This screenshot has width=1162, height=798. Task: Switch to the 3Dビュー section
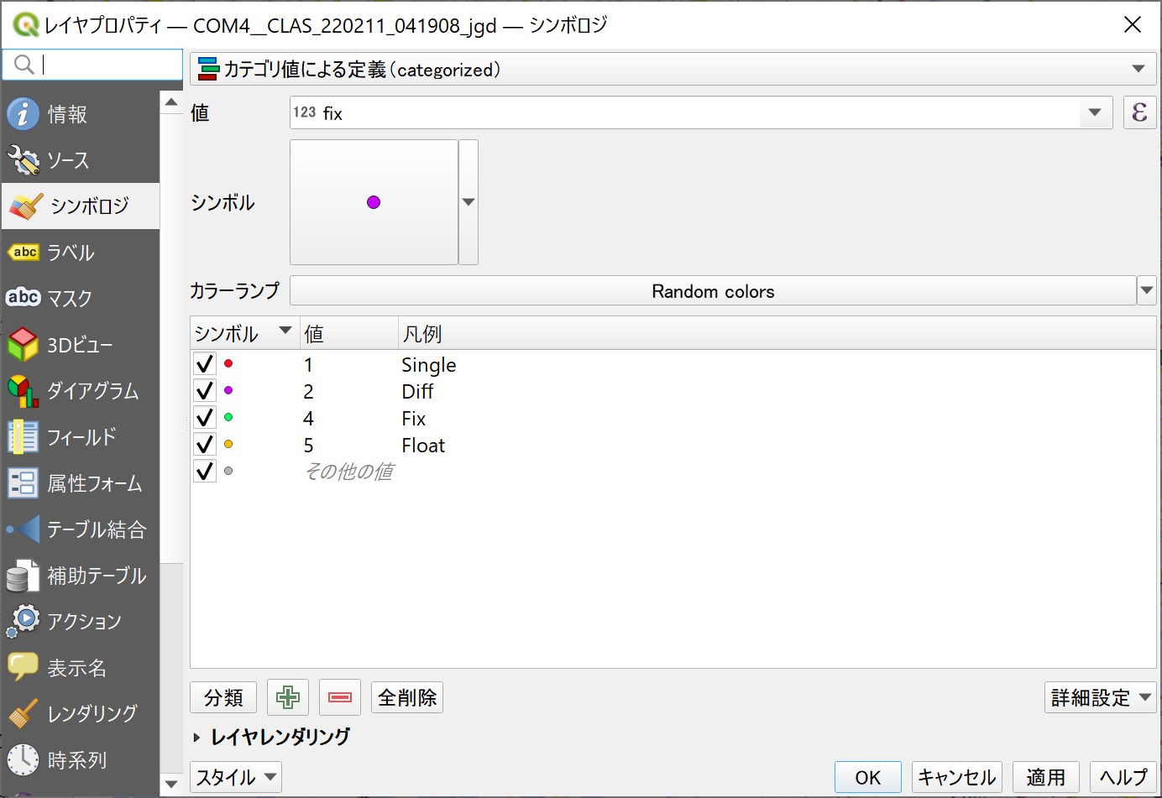80,344
